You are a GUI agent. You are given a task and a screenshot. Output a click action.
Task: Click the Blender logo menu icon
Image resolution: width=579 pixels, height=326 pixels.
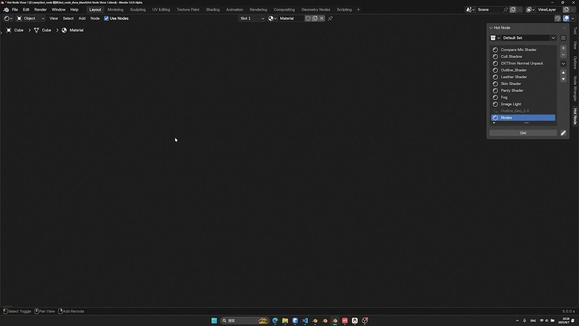6,10
